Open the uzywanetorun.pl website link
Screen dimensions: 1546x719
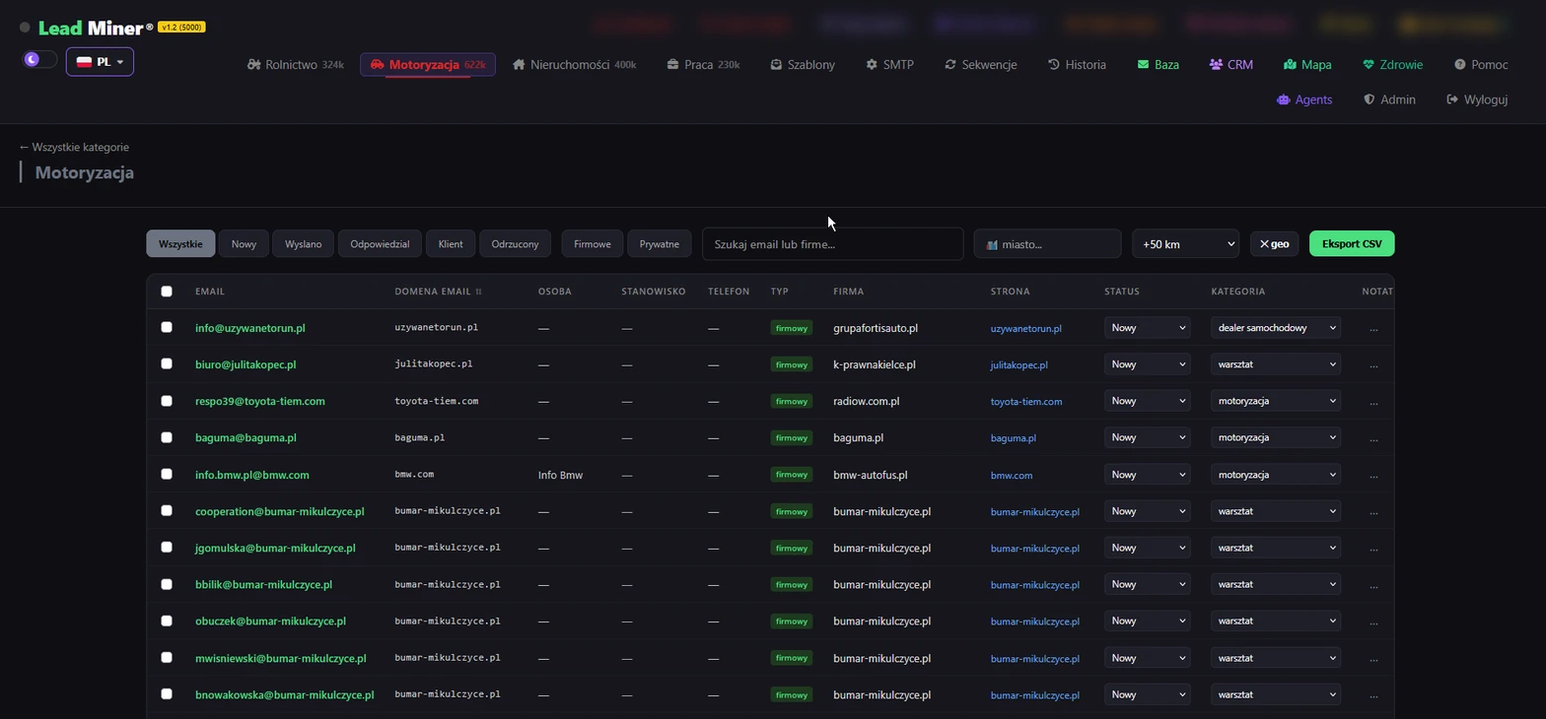point(1025,328)
